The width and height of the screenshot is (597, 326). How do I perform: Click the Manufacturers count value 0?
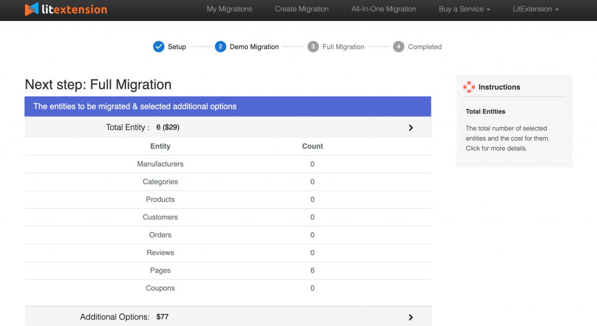point(312,164)
